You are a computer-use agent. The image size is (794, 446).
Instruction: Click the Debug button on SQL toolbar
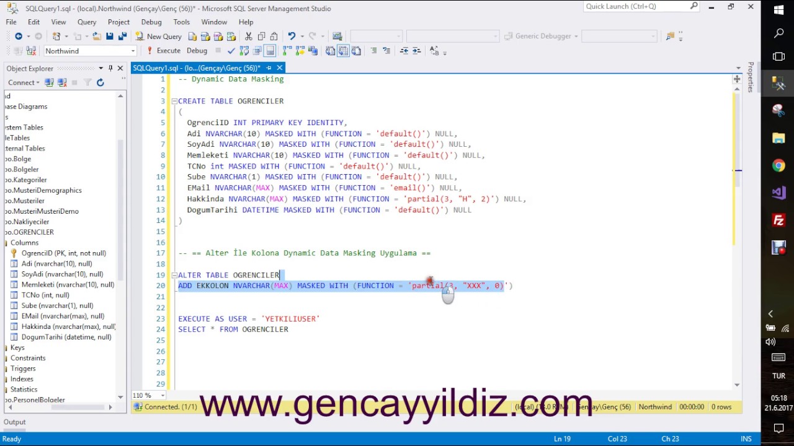coord(197,51)
